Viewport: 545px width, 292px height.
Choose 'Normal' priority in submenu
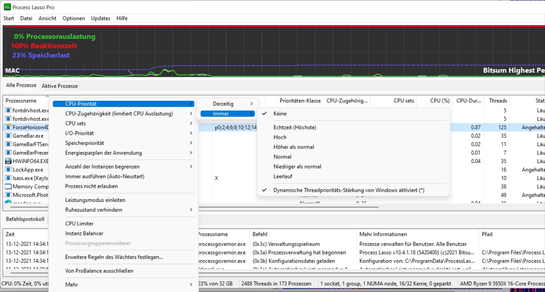coord(353,157)
